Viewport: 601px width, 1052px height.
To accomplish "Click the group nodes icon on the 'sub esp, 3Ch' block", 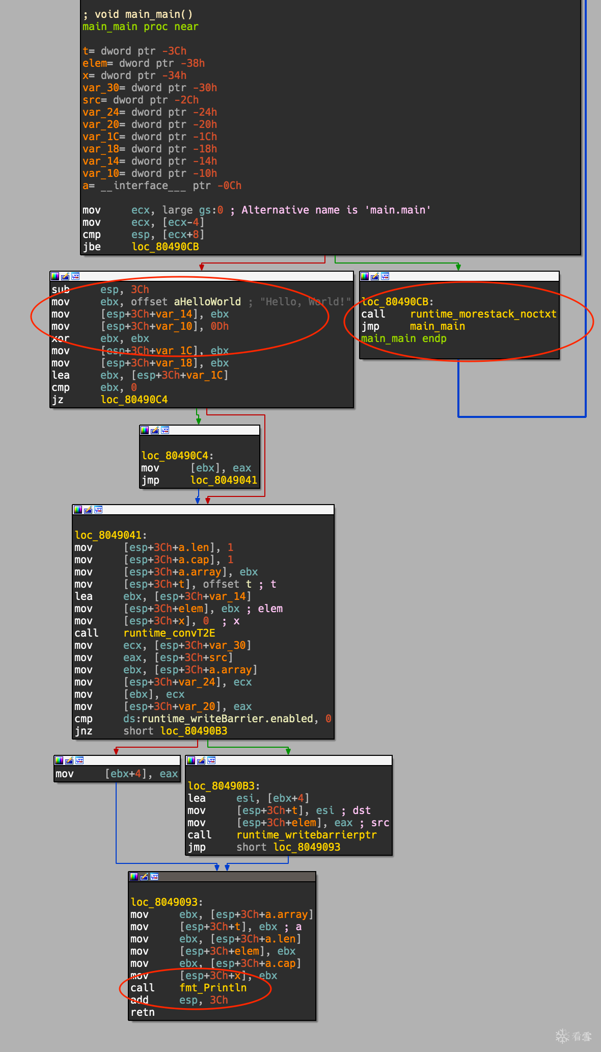I will point(75,276).
